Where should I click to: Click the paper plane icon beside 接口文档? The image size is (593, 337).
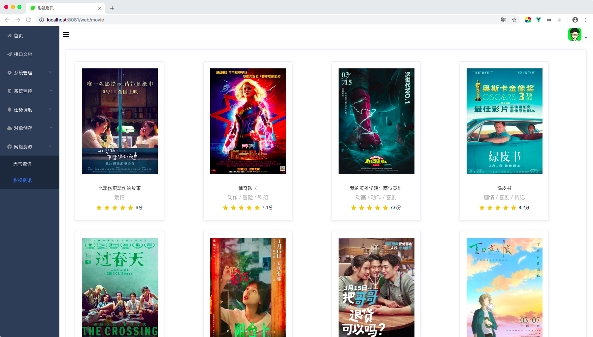coord(10,54)
